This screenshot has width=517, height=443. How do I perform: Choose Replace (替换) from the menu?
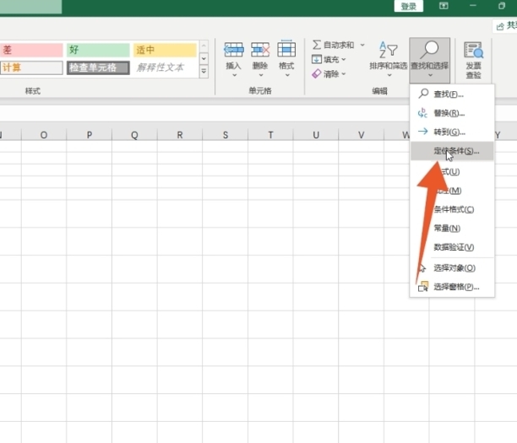pyautogui.click(x=448, y=113)
